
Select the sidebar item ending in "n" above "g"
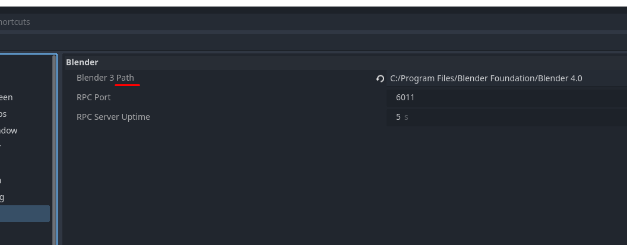pos(1,181)
